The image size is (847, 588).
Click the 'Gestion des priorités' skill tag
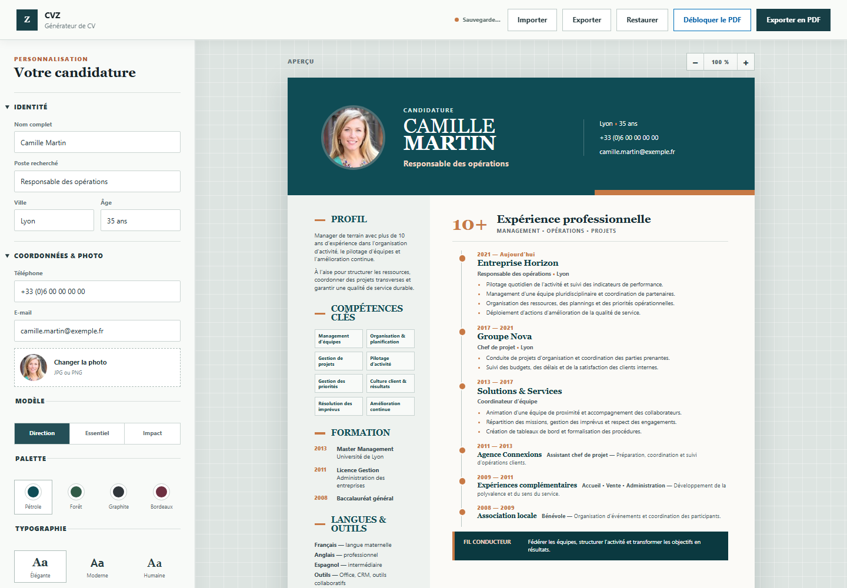tap(339, 383)
